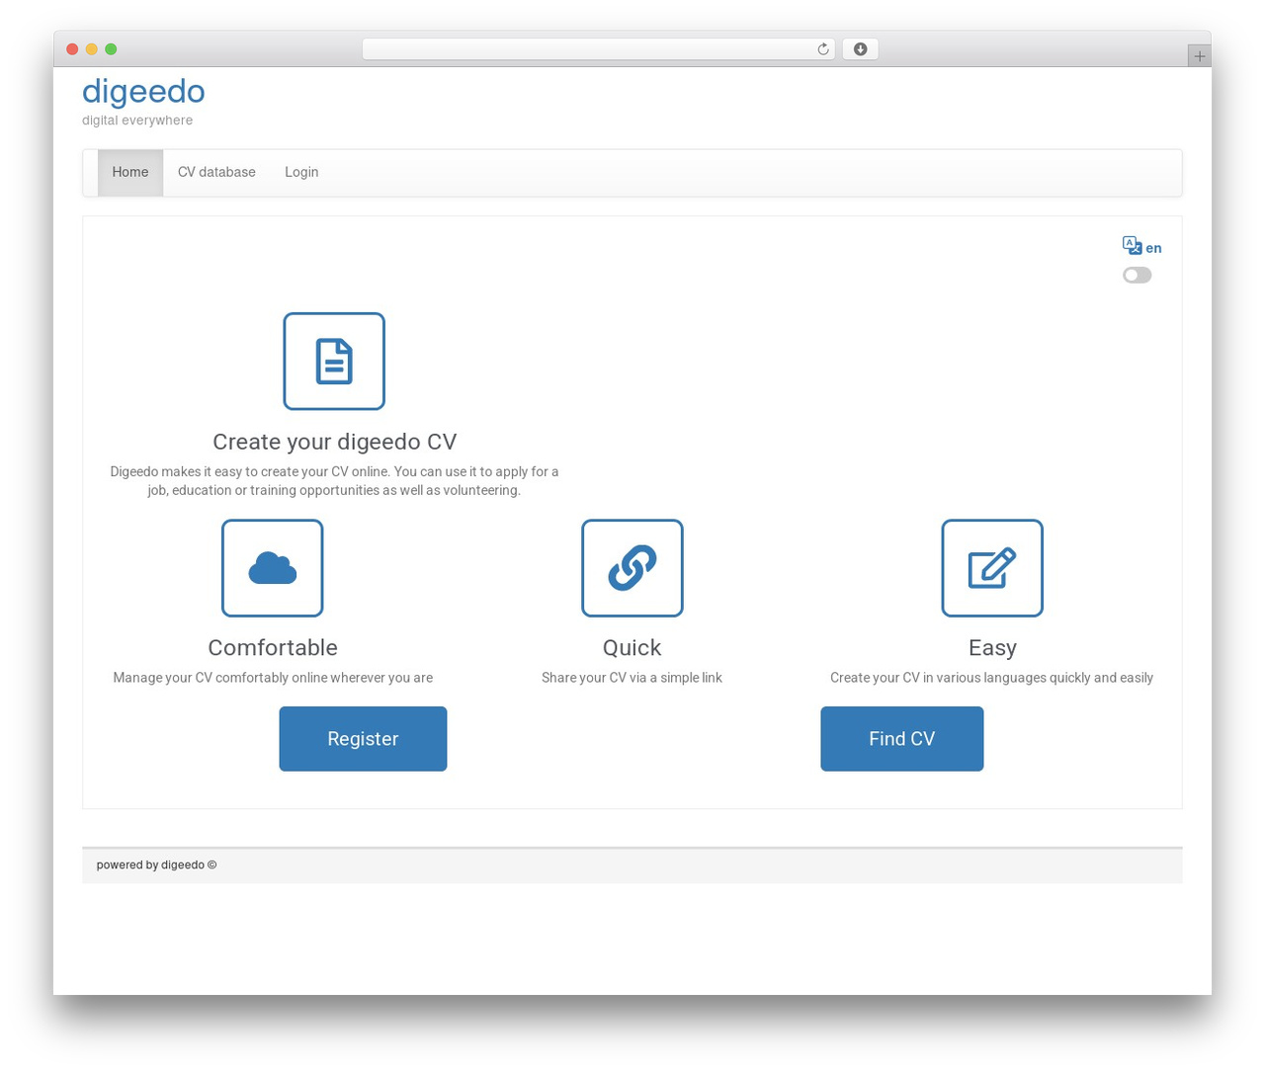The image size is (1265, 1071).
Task: Open a new tab with the plus icon
Action: pos(1200,56)
